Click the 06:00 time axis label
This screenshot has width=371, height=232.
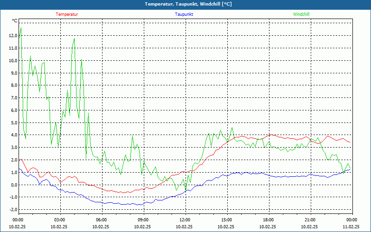[101, 220]
